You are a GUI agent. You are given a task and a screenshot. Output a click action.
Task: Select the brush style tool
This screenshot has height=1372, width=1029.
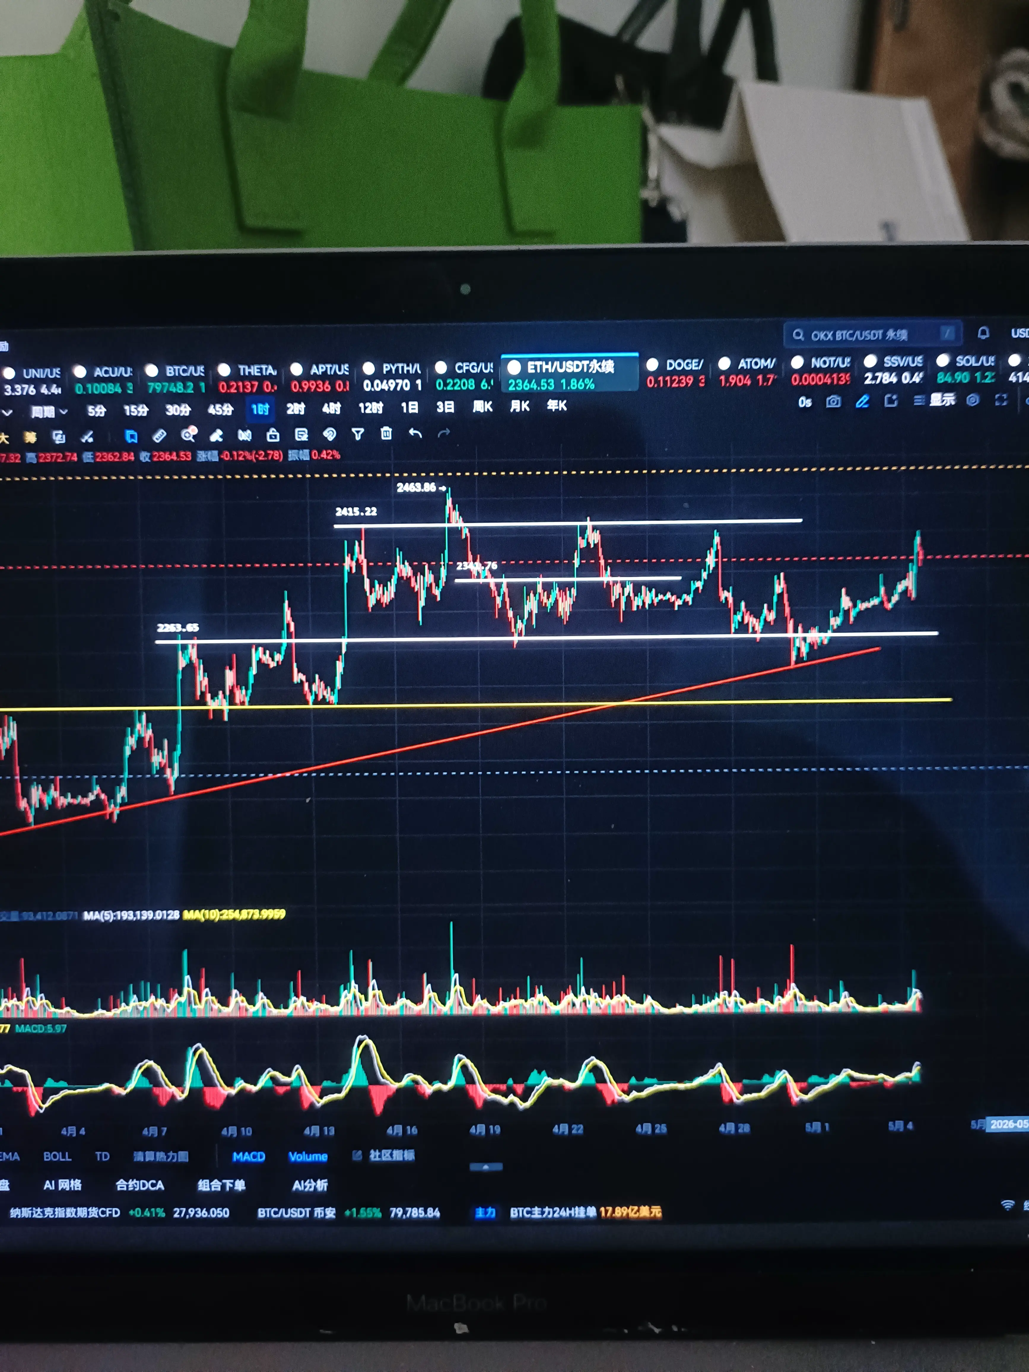217,435
